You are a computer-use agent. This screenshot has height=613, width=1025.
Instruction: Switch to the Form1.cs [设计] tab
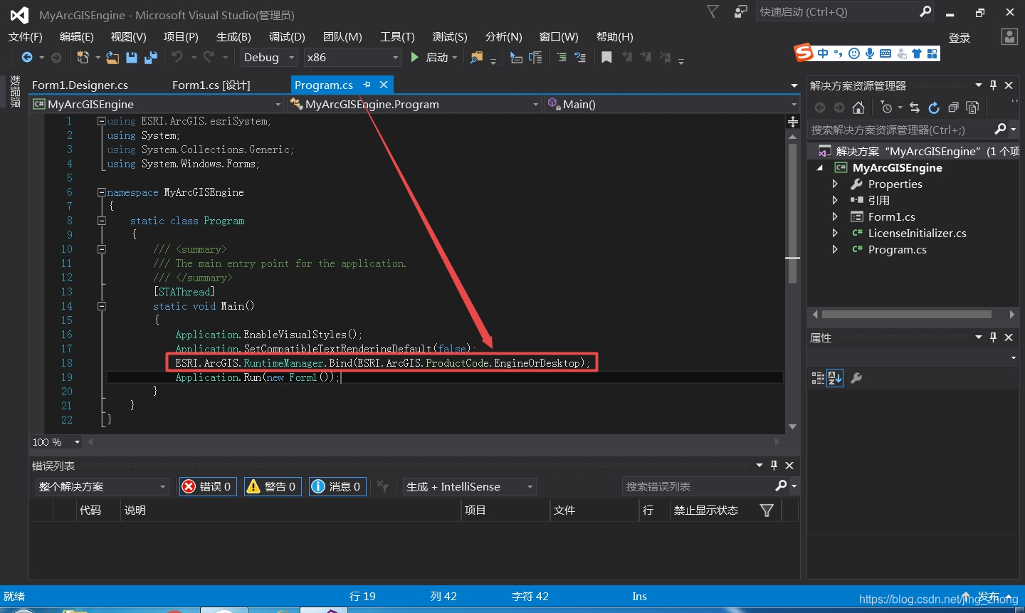pos(211,85)
